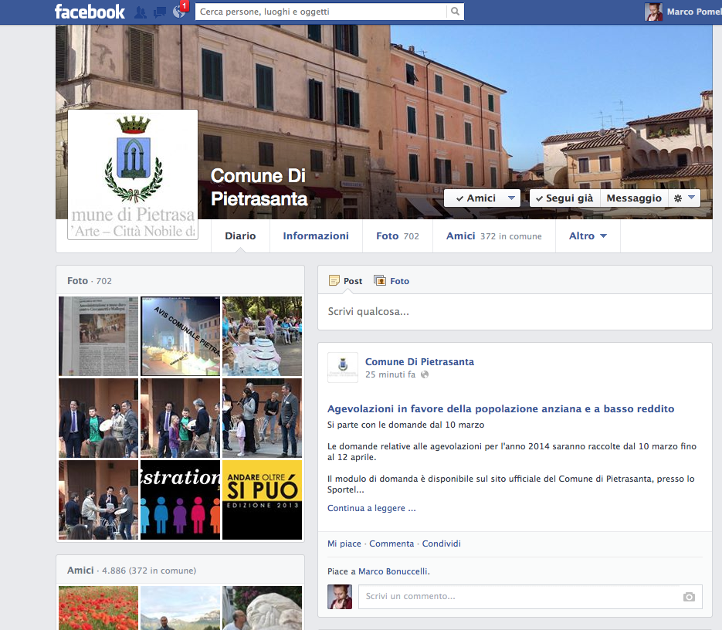Open Marco Bonuccelli's profile link
The width and height of the screenshot is (722, 630).
(393, 571)
